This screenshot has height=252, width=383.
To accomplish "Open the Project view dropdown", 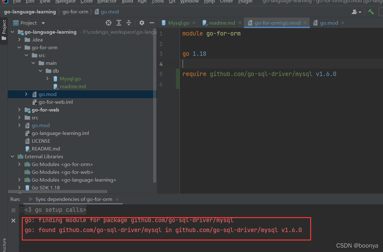I will [x=43, y=23].
